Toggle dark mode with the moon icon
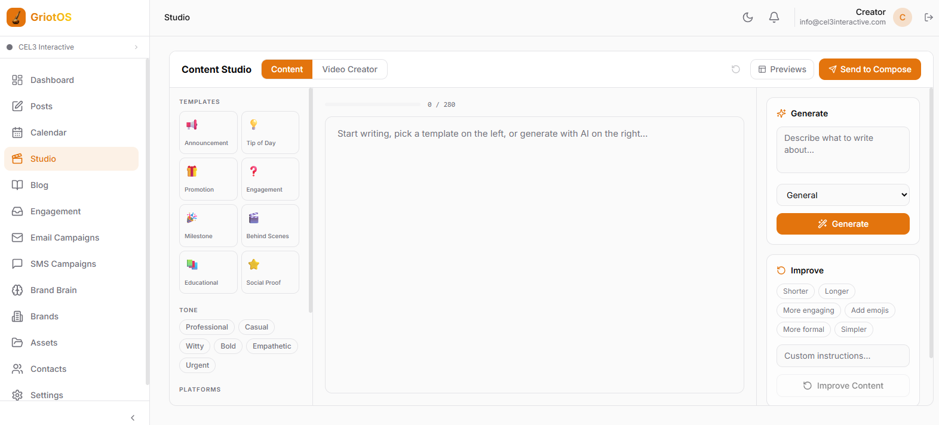 click(747, 17)
